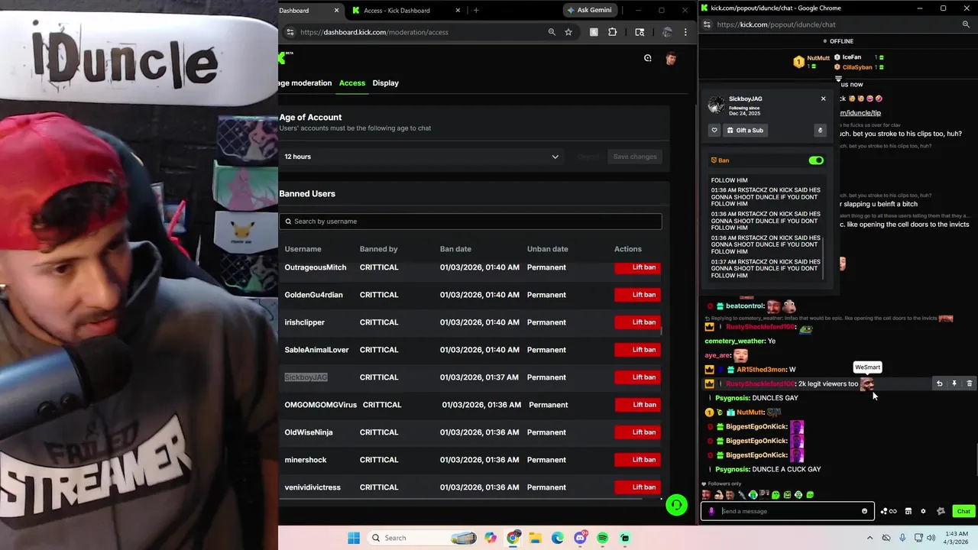Open the chat shop icon
Image resolution: width=978 pixels, height=550 pixels.
[x=908, y=511]
